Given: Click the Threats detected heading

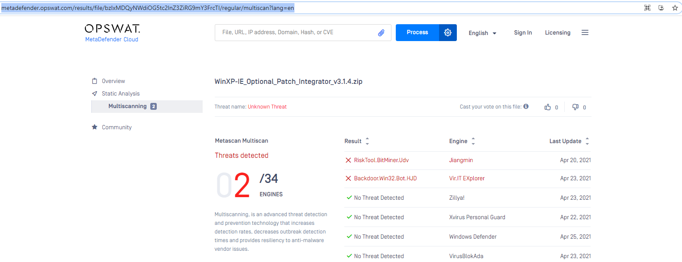Looking at the screenshot, I should click(242, 155).
